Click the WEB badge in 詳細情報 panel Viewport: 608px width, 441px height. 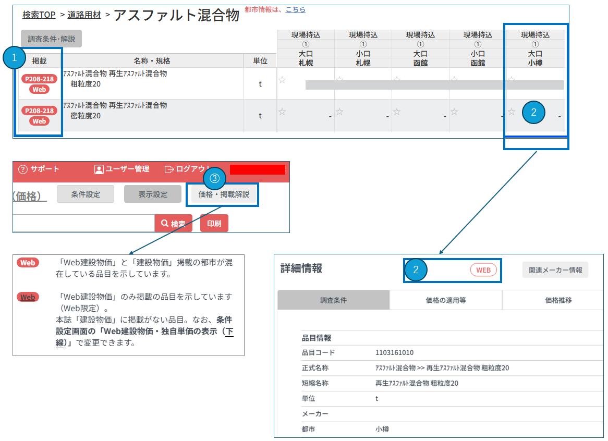point(483,270)
